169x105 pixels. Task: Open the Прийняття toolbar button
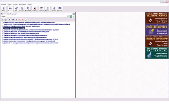28,9
